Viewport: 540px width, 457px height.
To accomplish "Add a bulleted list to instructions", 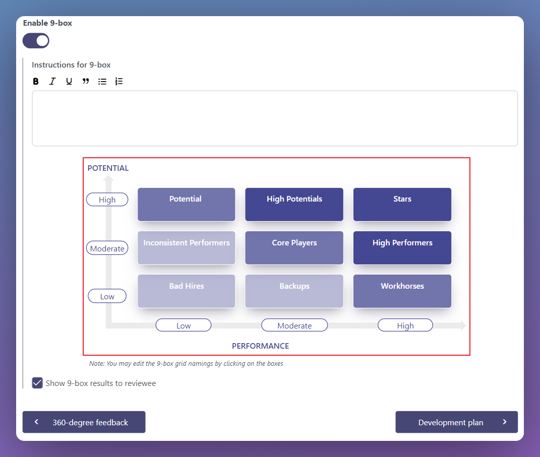I will (x=102, y=81).
